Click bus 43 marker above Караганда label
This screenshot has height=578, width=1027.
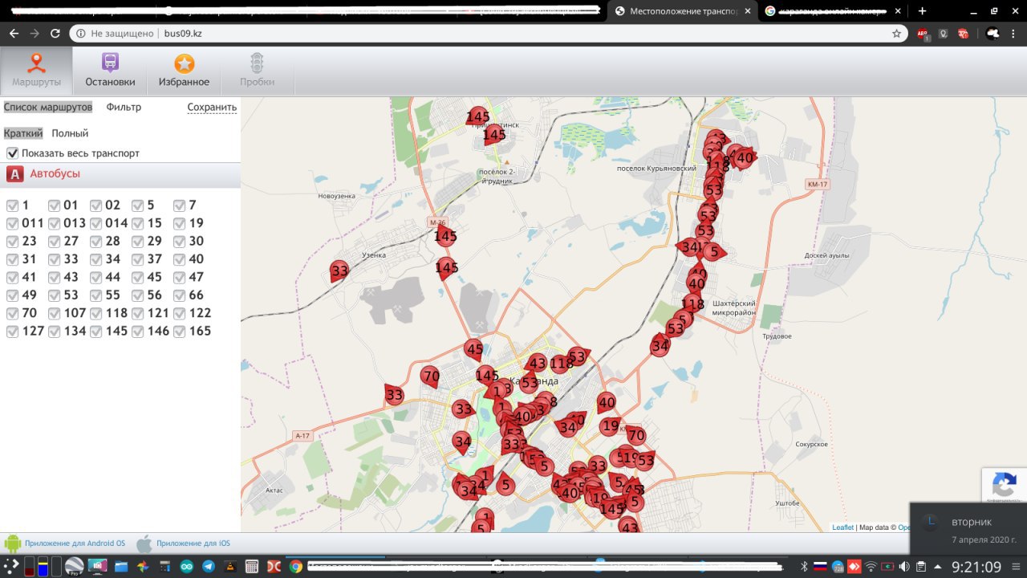click(537, 363)
